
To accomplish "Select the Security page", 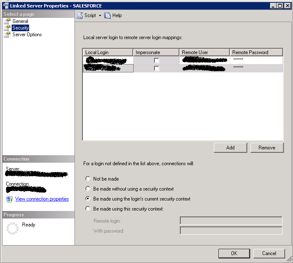I will click(20, 28).
